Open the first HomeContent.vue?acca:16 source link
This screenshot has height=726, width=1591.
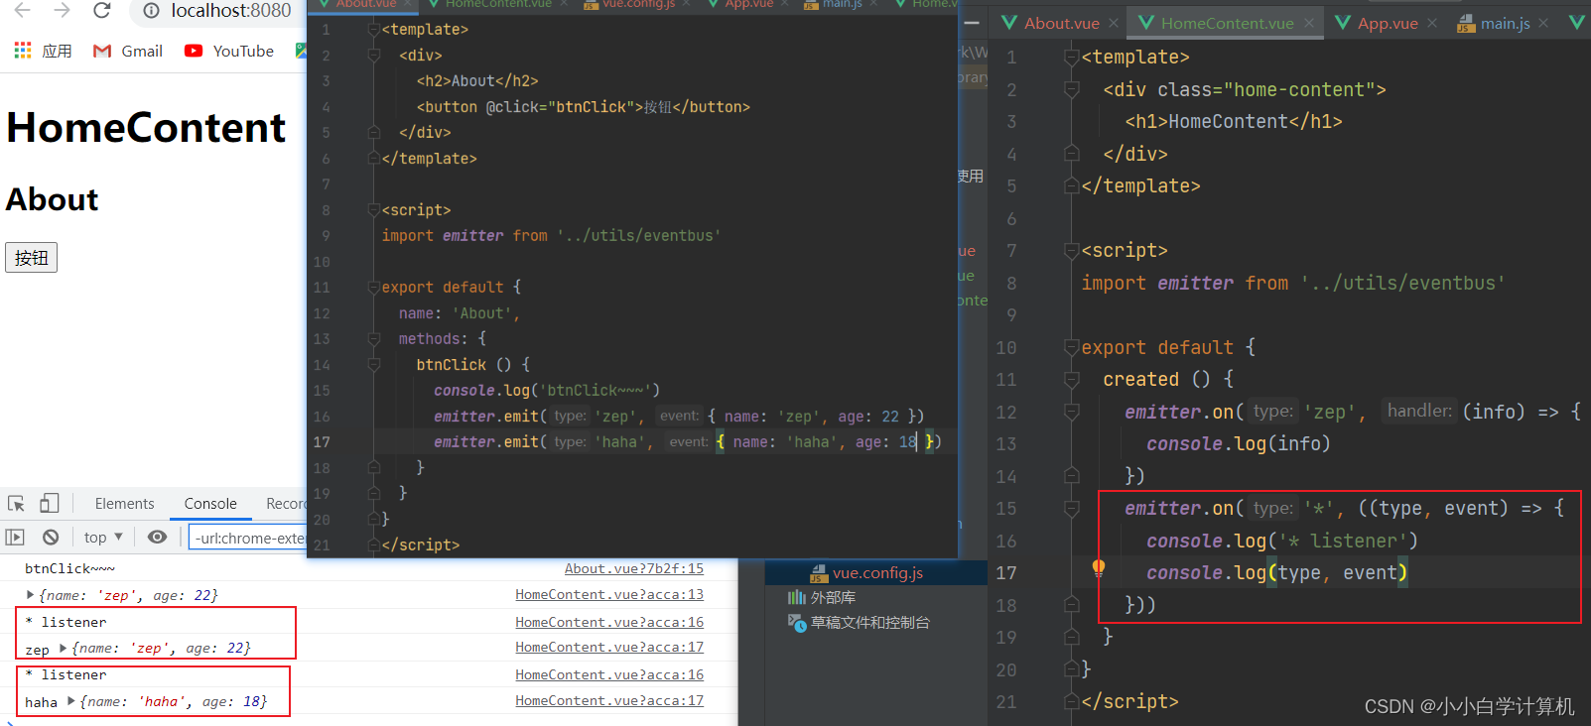pyautogui.click(x=609, y=622)
